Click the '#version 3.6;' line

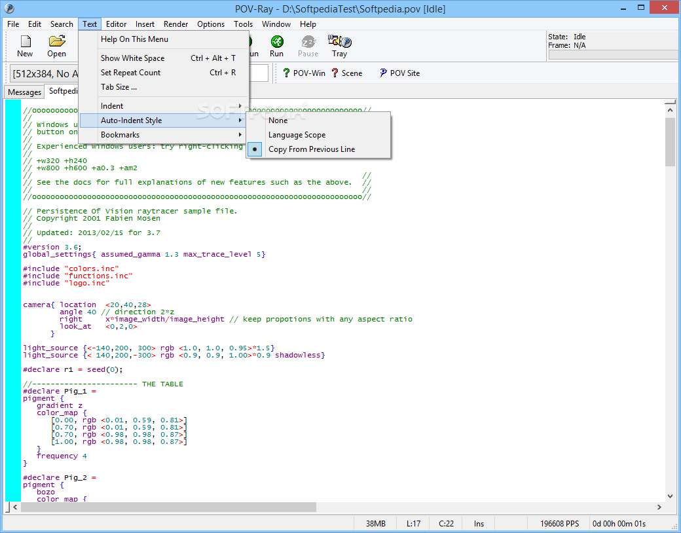pyautogui.click(x=52, y=247)
